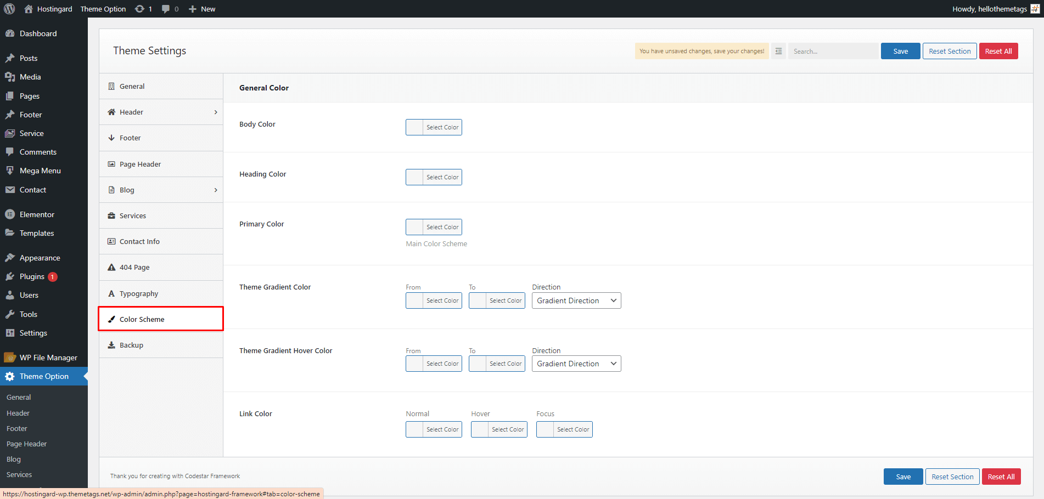Click the Elementor icon
Image resolution: width=1044 pixels, height=499 pixels.
point(10,214)
